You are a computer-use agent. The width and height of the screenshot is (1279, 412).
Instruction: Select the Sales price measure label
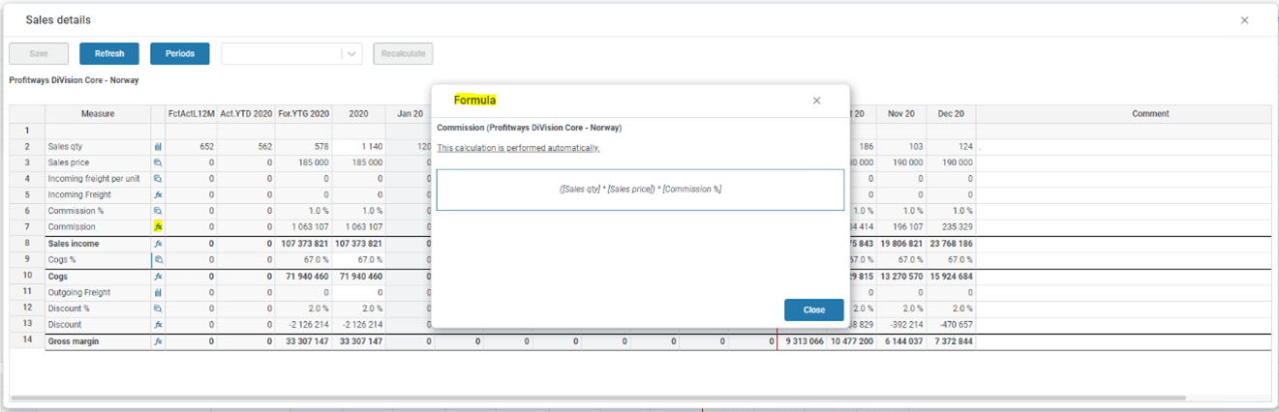click(x=67, y=162)
